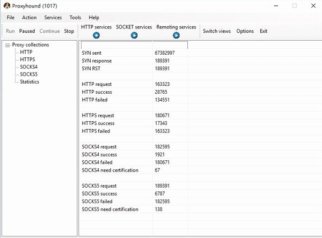Select the SYN sent row

tap(134, 53)
